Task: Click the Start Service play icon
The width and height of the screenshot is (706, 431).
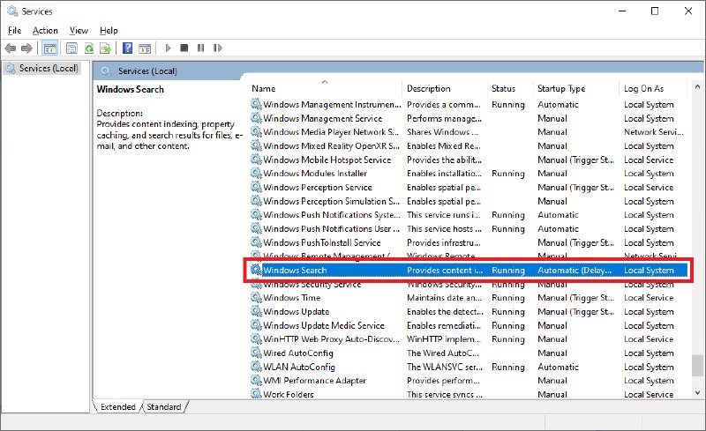Action: pyautogui.click(x=168, y=48)
